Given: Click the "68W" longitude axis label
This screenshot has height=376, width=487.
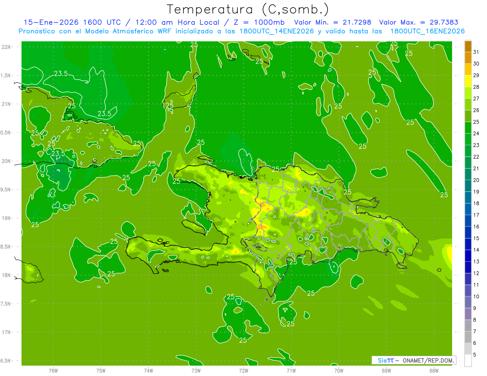Looking at the screenshot, I should pos(434,370).
